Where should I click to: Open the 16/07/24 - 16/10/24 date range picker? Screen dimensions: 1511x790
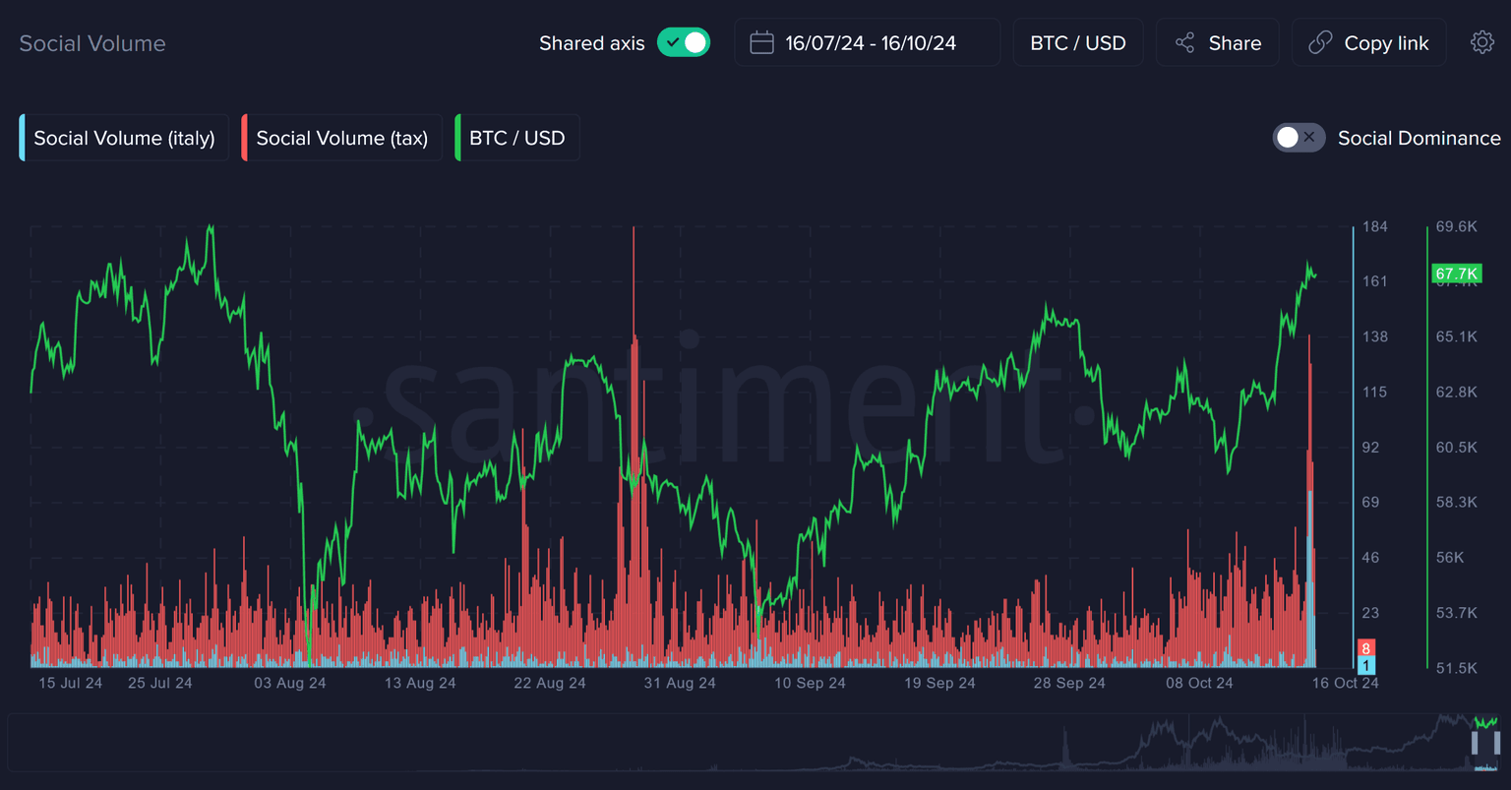tap(870, 43)
